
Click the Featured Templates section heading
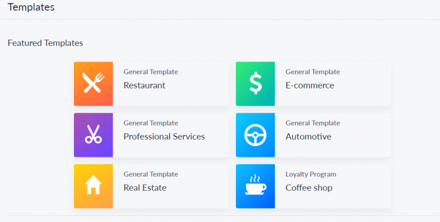(x=45, y=43)
